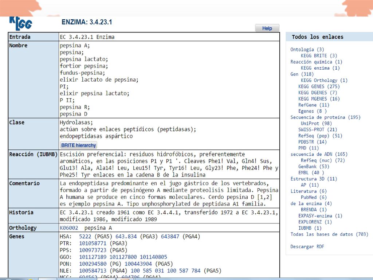Click the 'endopeptidasas aspártico' class text

pyautogui.click(x=96, y=136)
